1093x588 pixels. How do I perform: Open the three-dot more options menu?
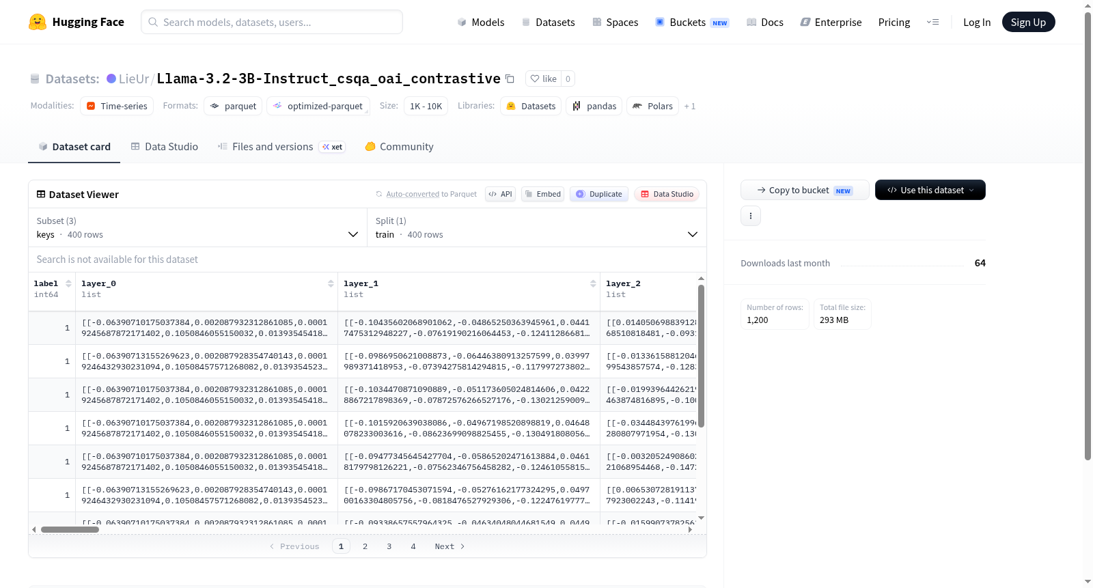[751, 216]
